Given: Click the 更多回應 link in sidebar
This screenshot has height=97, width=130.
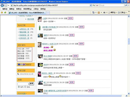Looking at the screenshot, I should [x=31, y=19].
